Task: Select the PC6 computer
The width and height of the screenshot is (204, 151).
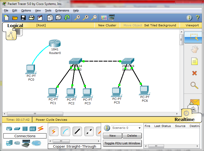Action: [144, 90]
